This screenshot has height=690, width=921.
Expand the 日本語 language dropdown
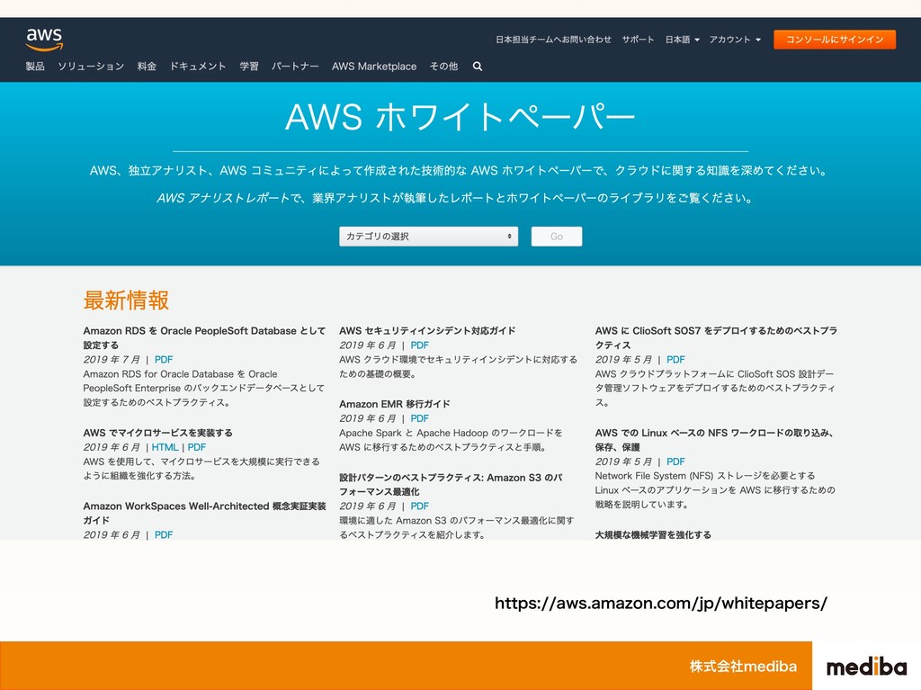[682, 40]
